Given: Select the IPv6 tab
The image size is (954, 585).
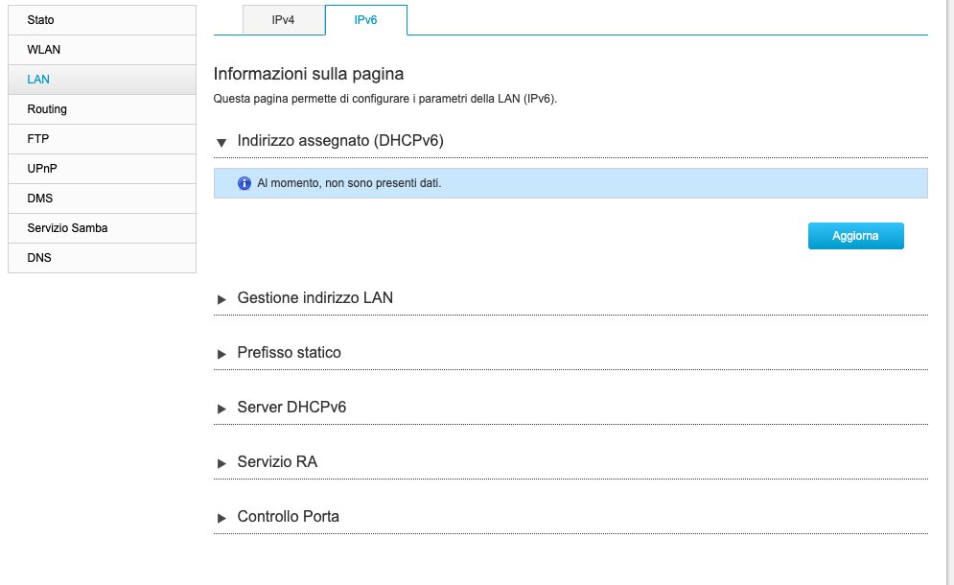Looking at the screenshot, I should [x=365, y=19].
